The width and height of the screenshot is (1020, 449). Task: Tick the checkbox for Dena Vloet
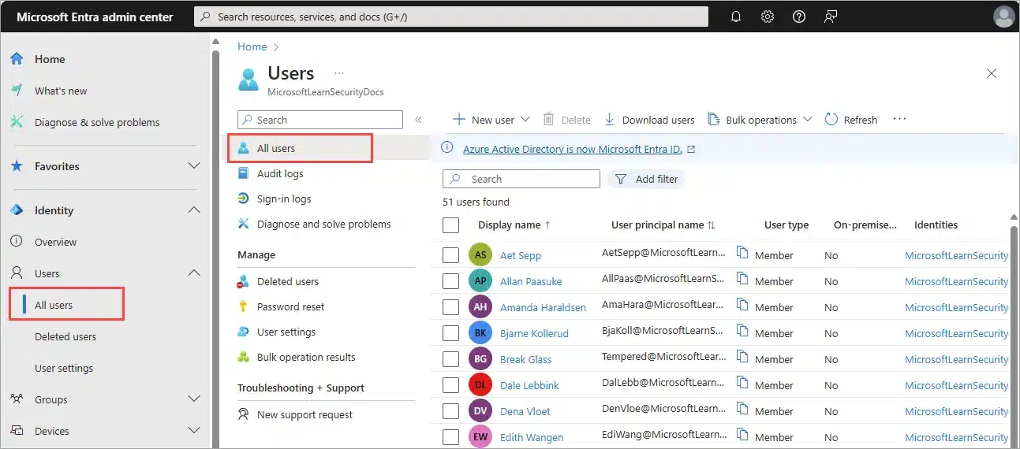[450, 411]
